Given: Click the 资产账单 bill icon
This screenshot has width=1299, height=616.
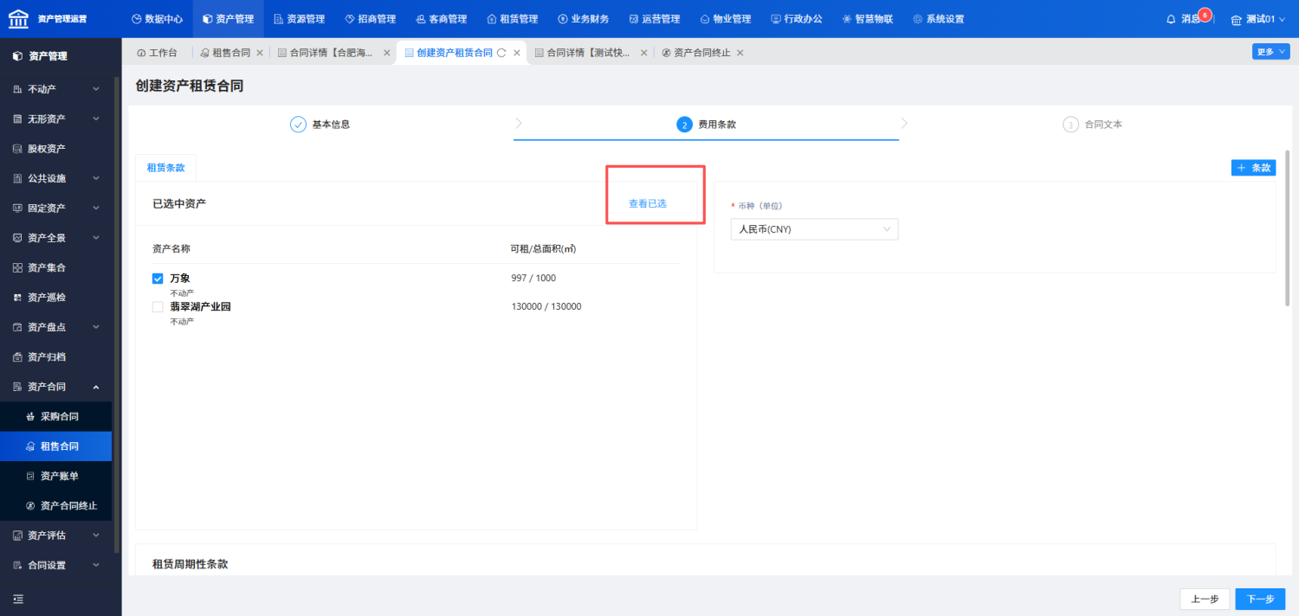Looking at the screenshot, I should coord(30,476).
